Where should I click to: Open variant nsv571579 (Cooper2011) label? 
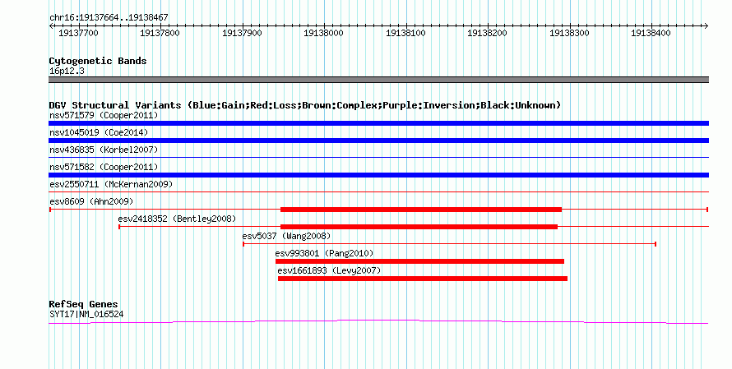104,115
